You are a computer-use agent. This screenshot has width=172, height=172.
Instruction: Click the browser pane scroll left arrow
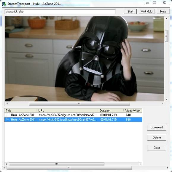click(x=7, y=103)
